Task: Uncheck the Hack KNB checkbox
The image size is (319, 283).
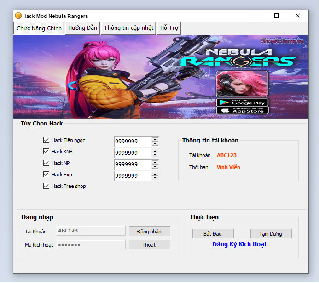Action: [46, 152]
